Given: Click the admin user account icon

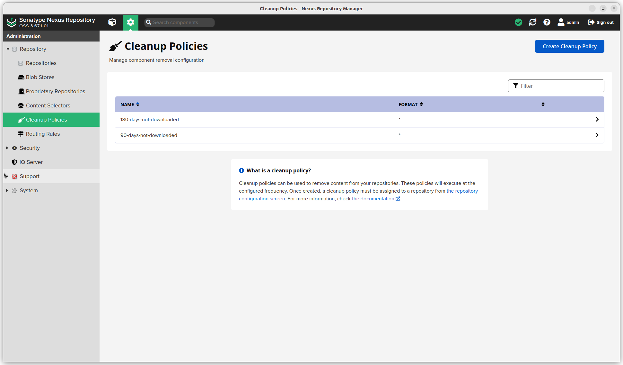Looking at the screenshot, I should coord(561,22).
